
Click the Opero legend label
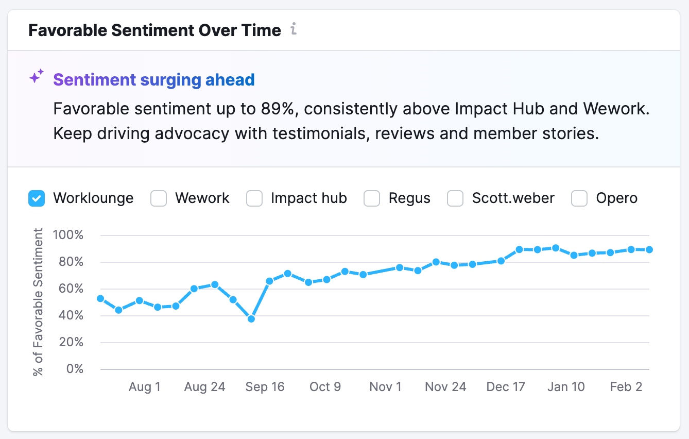click(x=616, y=198)
